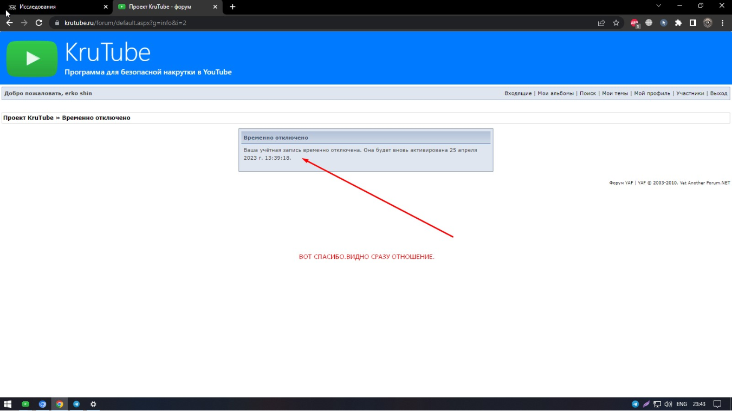Open Telegram from the taskbar

pyautogui.click(x=76, y=404)
